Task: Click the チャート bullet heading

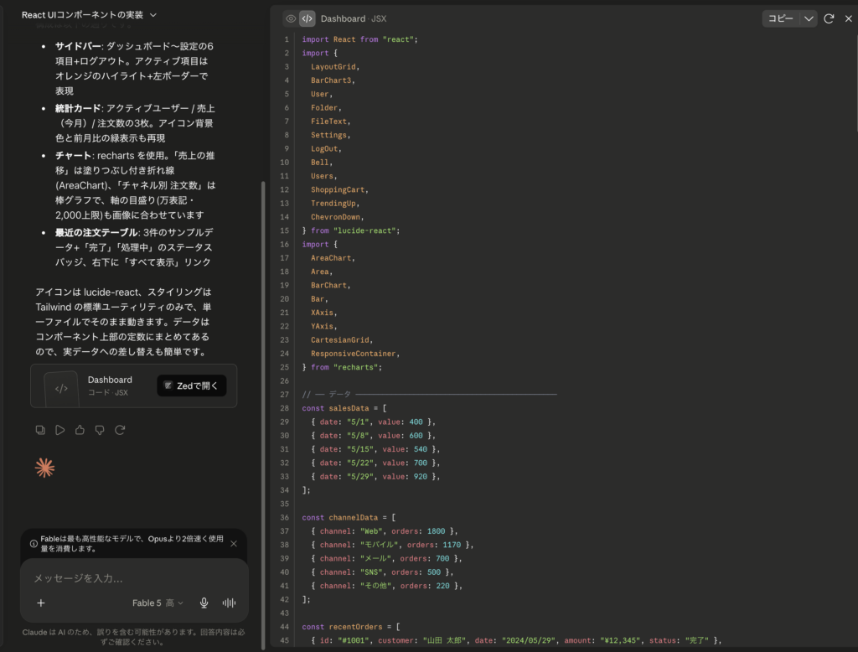Action: [73, 156]
